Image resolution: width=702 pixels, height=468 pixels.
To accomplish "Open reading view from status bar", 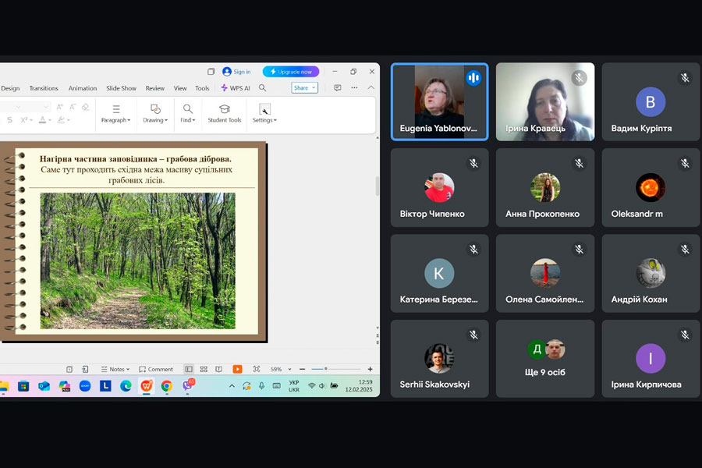I will pyautogui.click(x=218, y=369).
